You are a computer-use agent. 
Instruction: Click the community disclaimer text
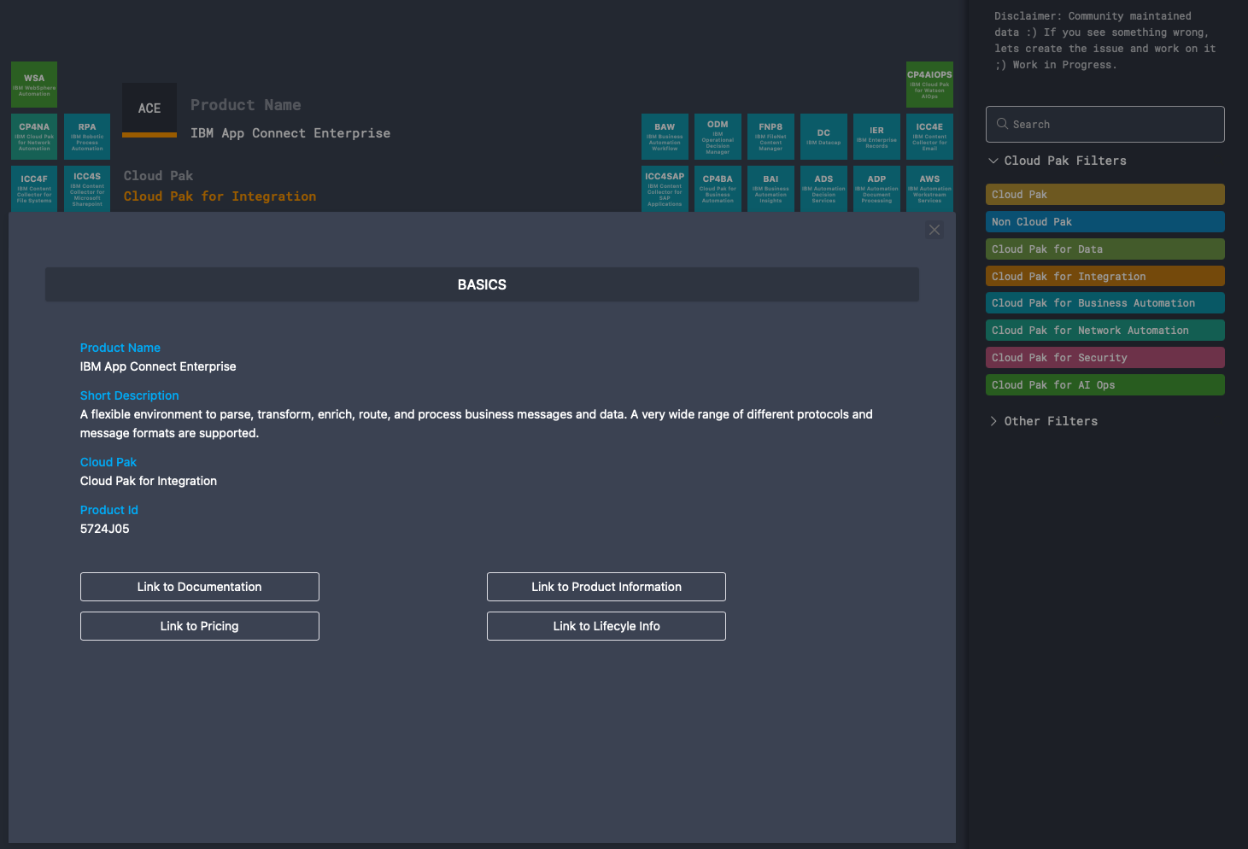point(1104,40)
